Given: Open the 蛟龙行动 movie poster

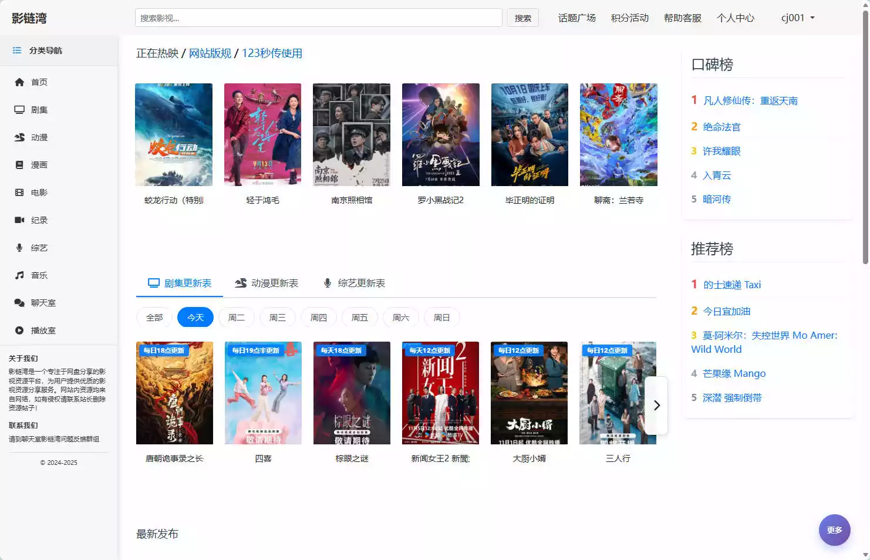Looking at the screenshot, I should coord(174,134).
